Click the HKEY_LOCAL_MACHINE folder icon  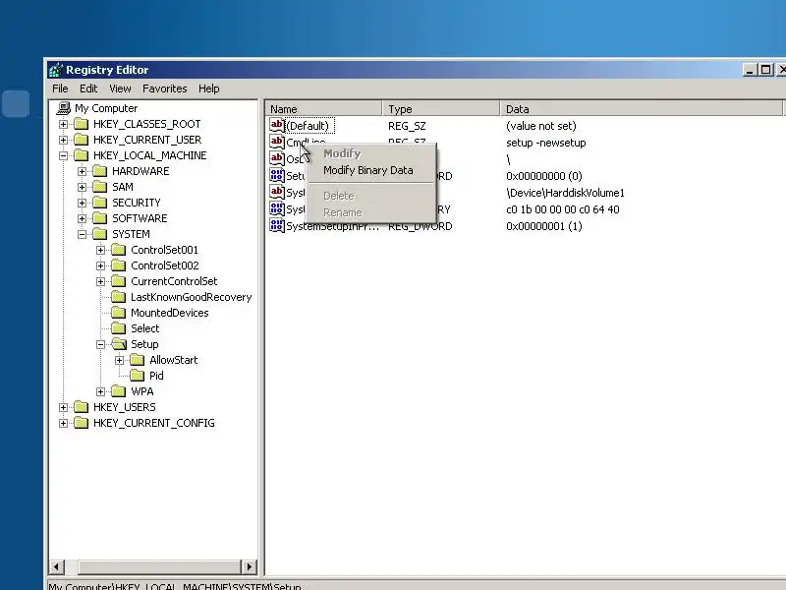click(x=82, y=155)
